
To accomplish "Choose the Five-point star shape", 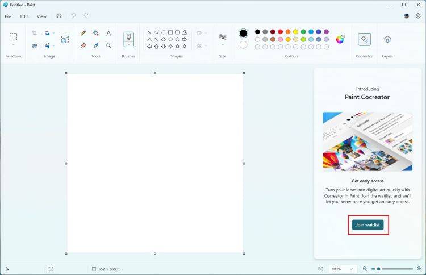I will coord(177,47).
